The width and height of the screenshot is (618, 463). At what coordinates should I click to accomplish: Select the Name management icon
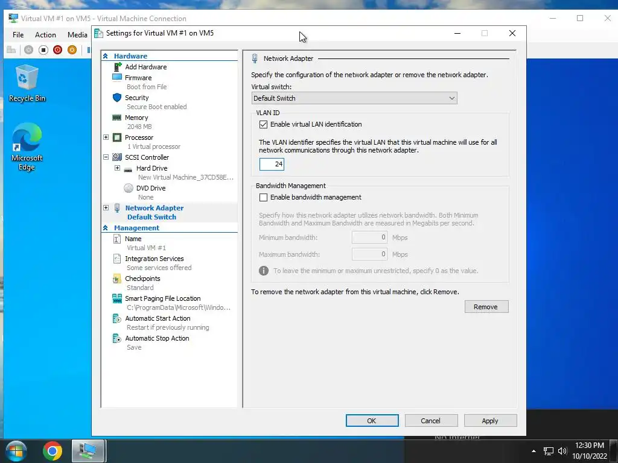click(117, 239)
